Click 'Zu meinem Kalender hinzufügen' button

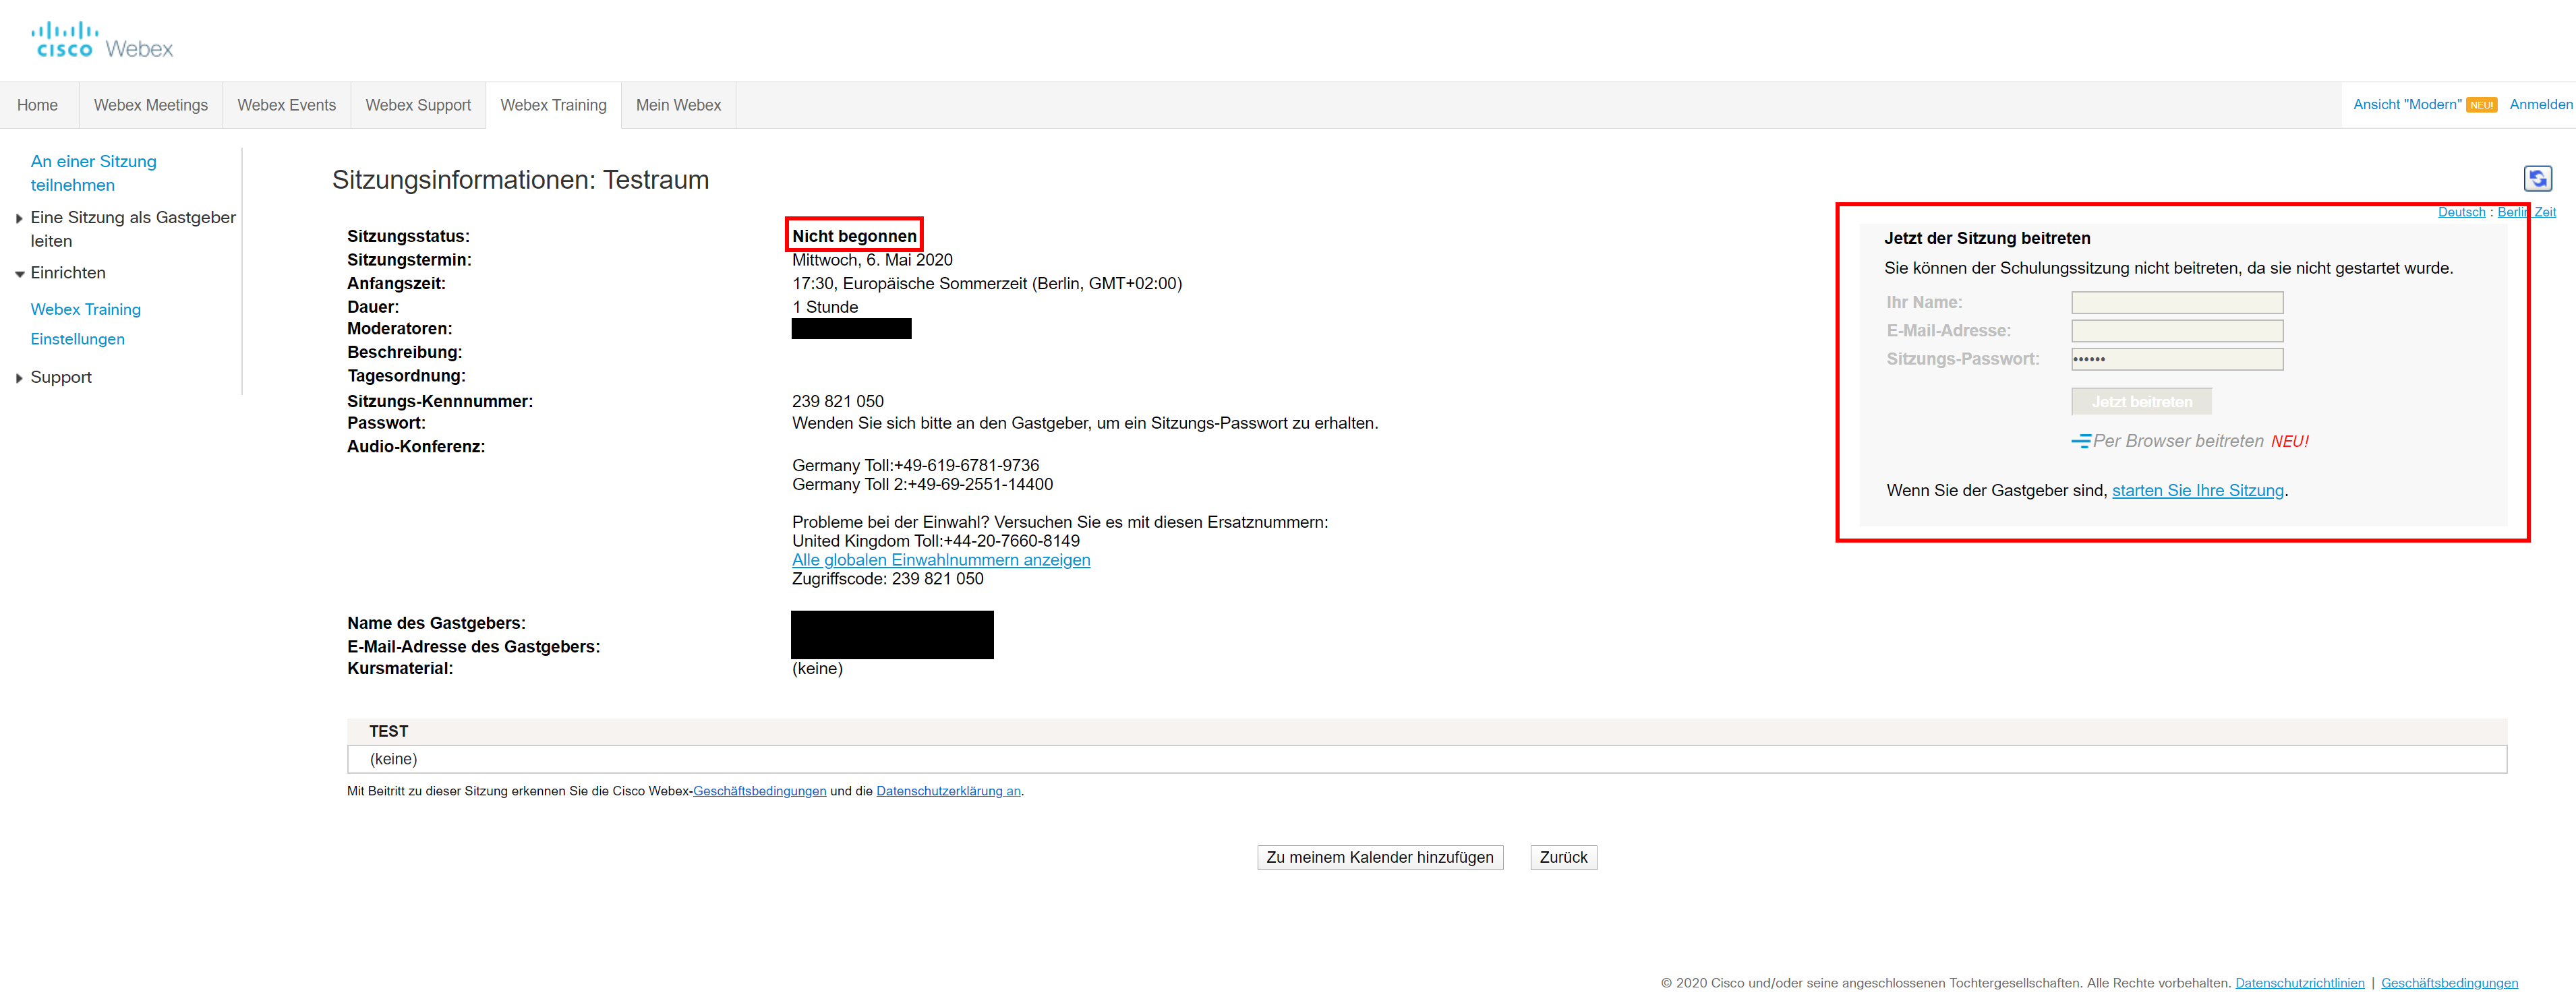[x=1380, y=858]
